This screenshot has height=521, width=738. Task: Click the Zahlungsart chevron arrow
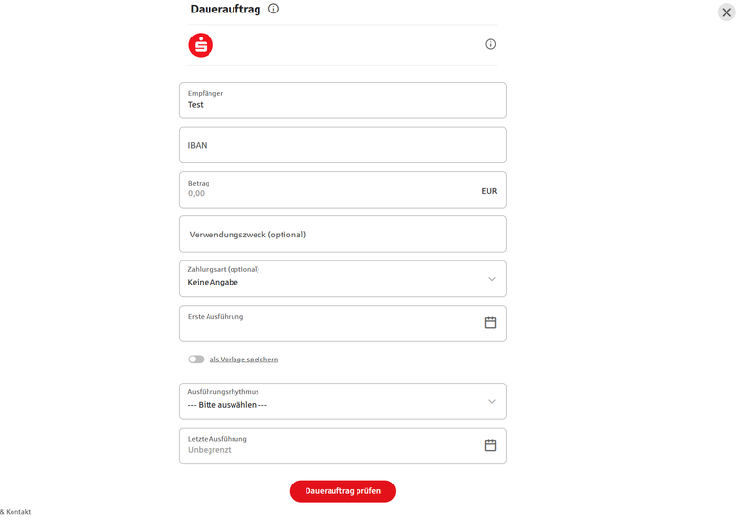pyautogui.click(x=492, y=279)
